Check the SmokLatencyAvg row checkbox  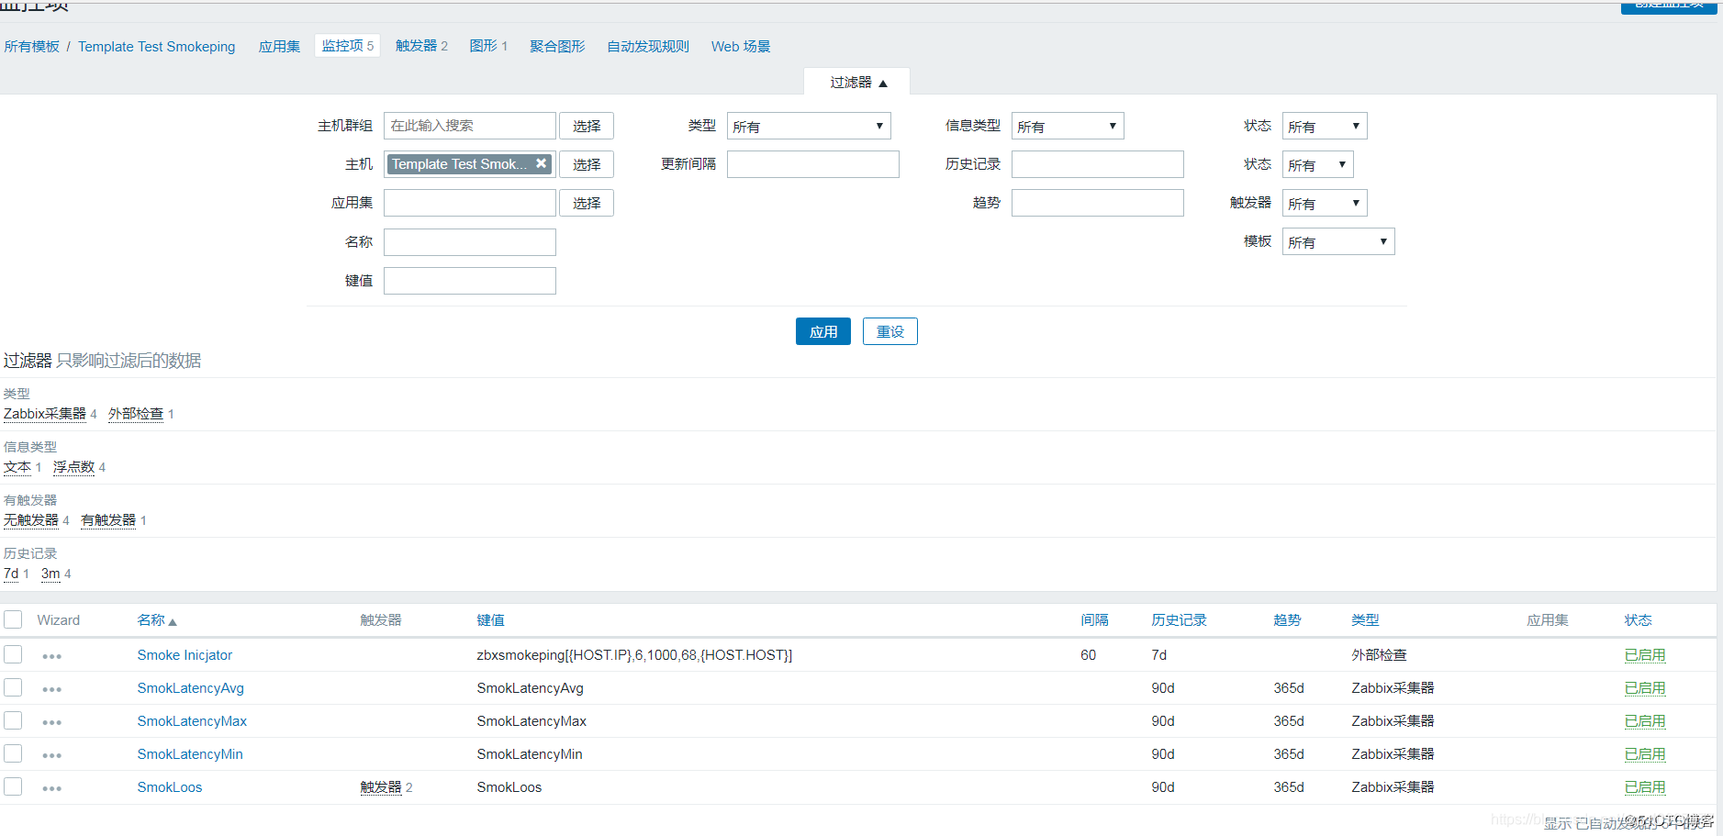pos(13,687)
